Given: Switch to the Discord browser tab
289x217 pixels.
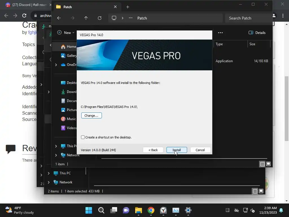Looking at the screenshot, I should point(28,5).
